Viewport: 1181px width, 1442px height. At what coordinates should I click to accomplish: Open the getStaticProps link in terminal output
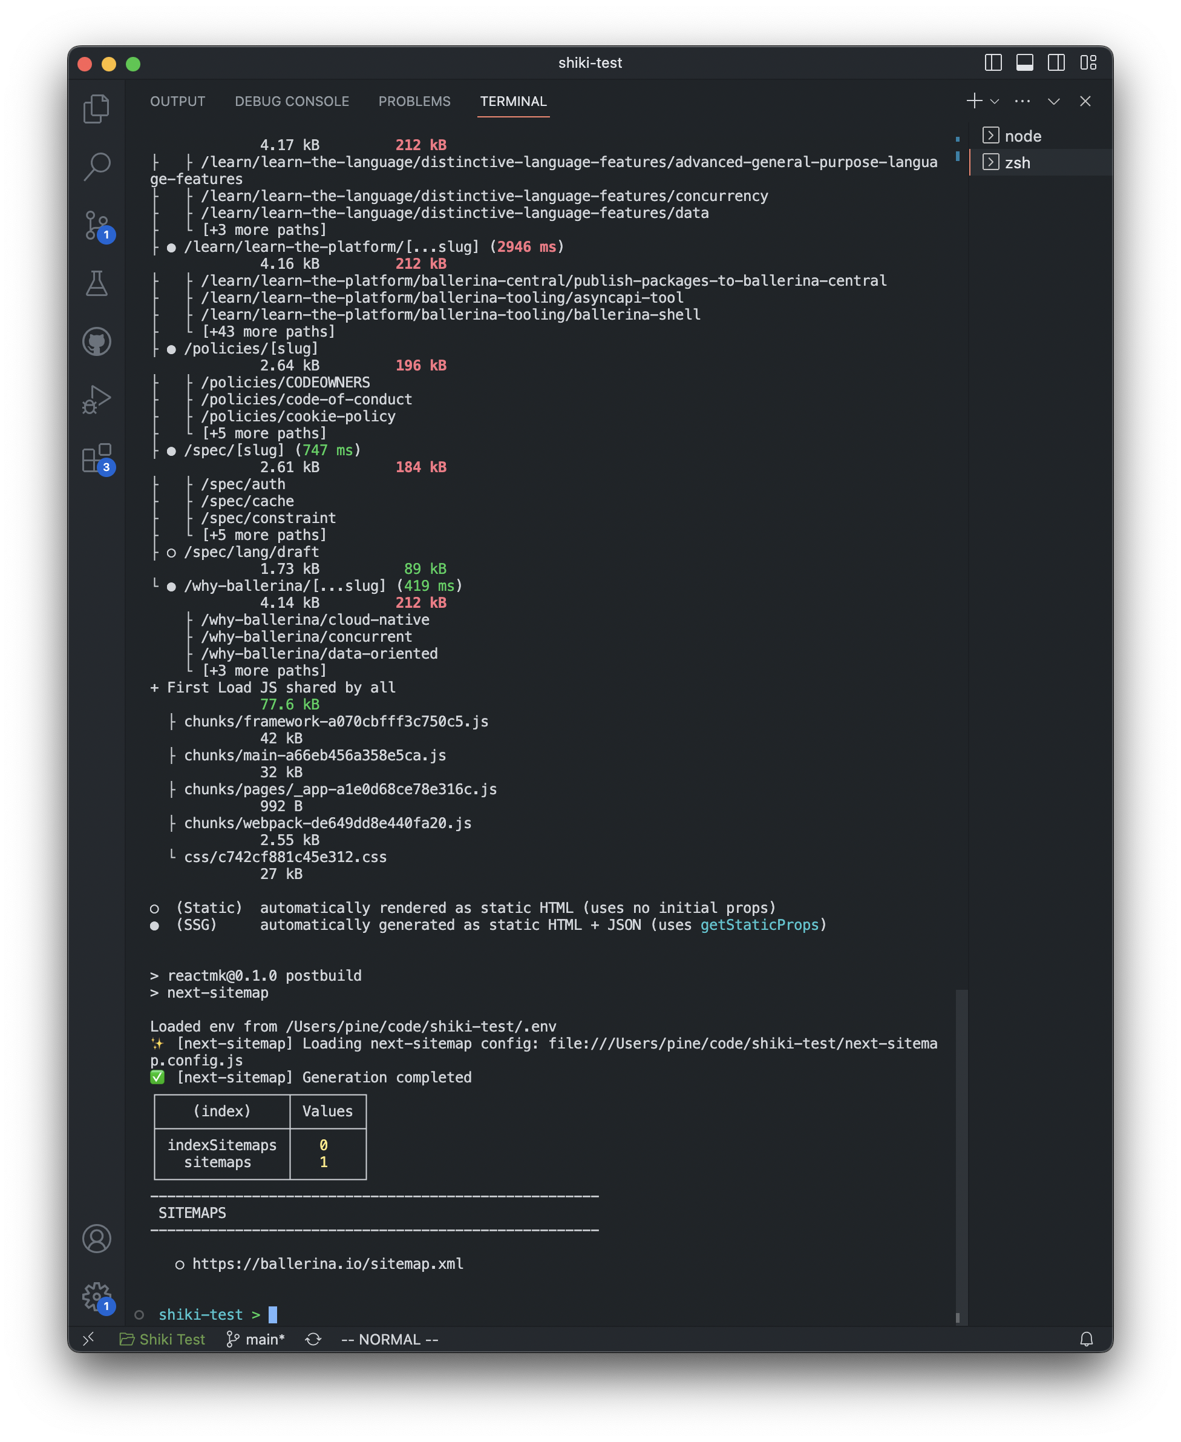click(x=760, y=925)
